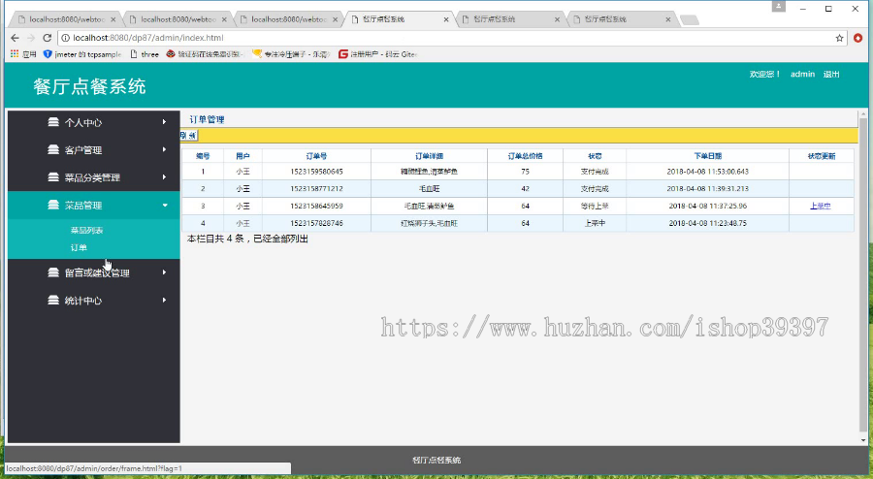873x479 pixels.
Task: Click the stack icon beside 菜品管理
Action: 53,205
